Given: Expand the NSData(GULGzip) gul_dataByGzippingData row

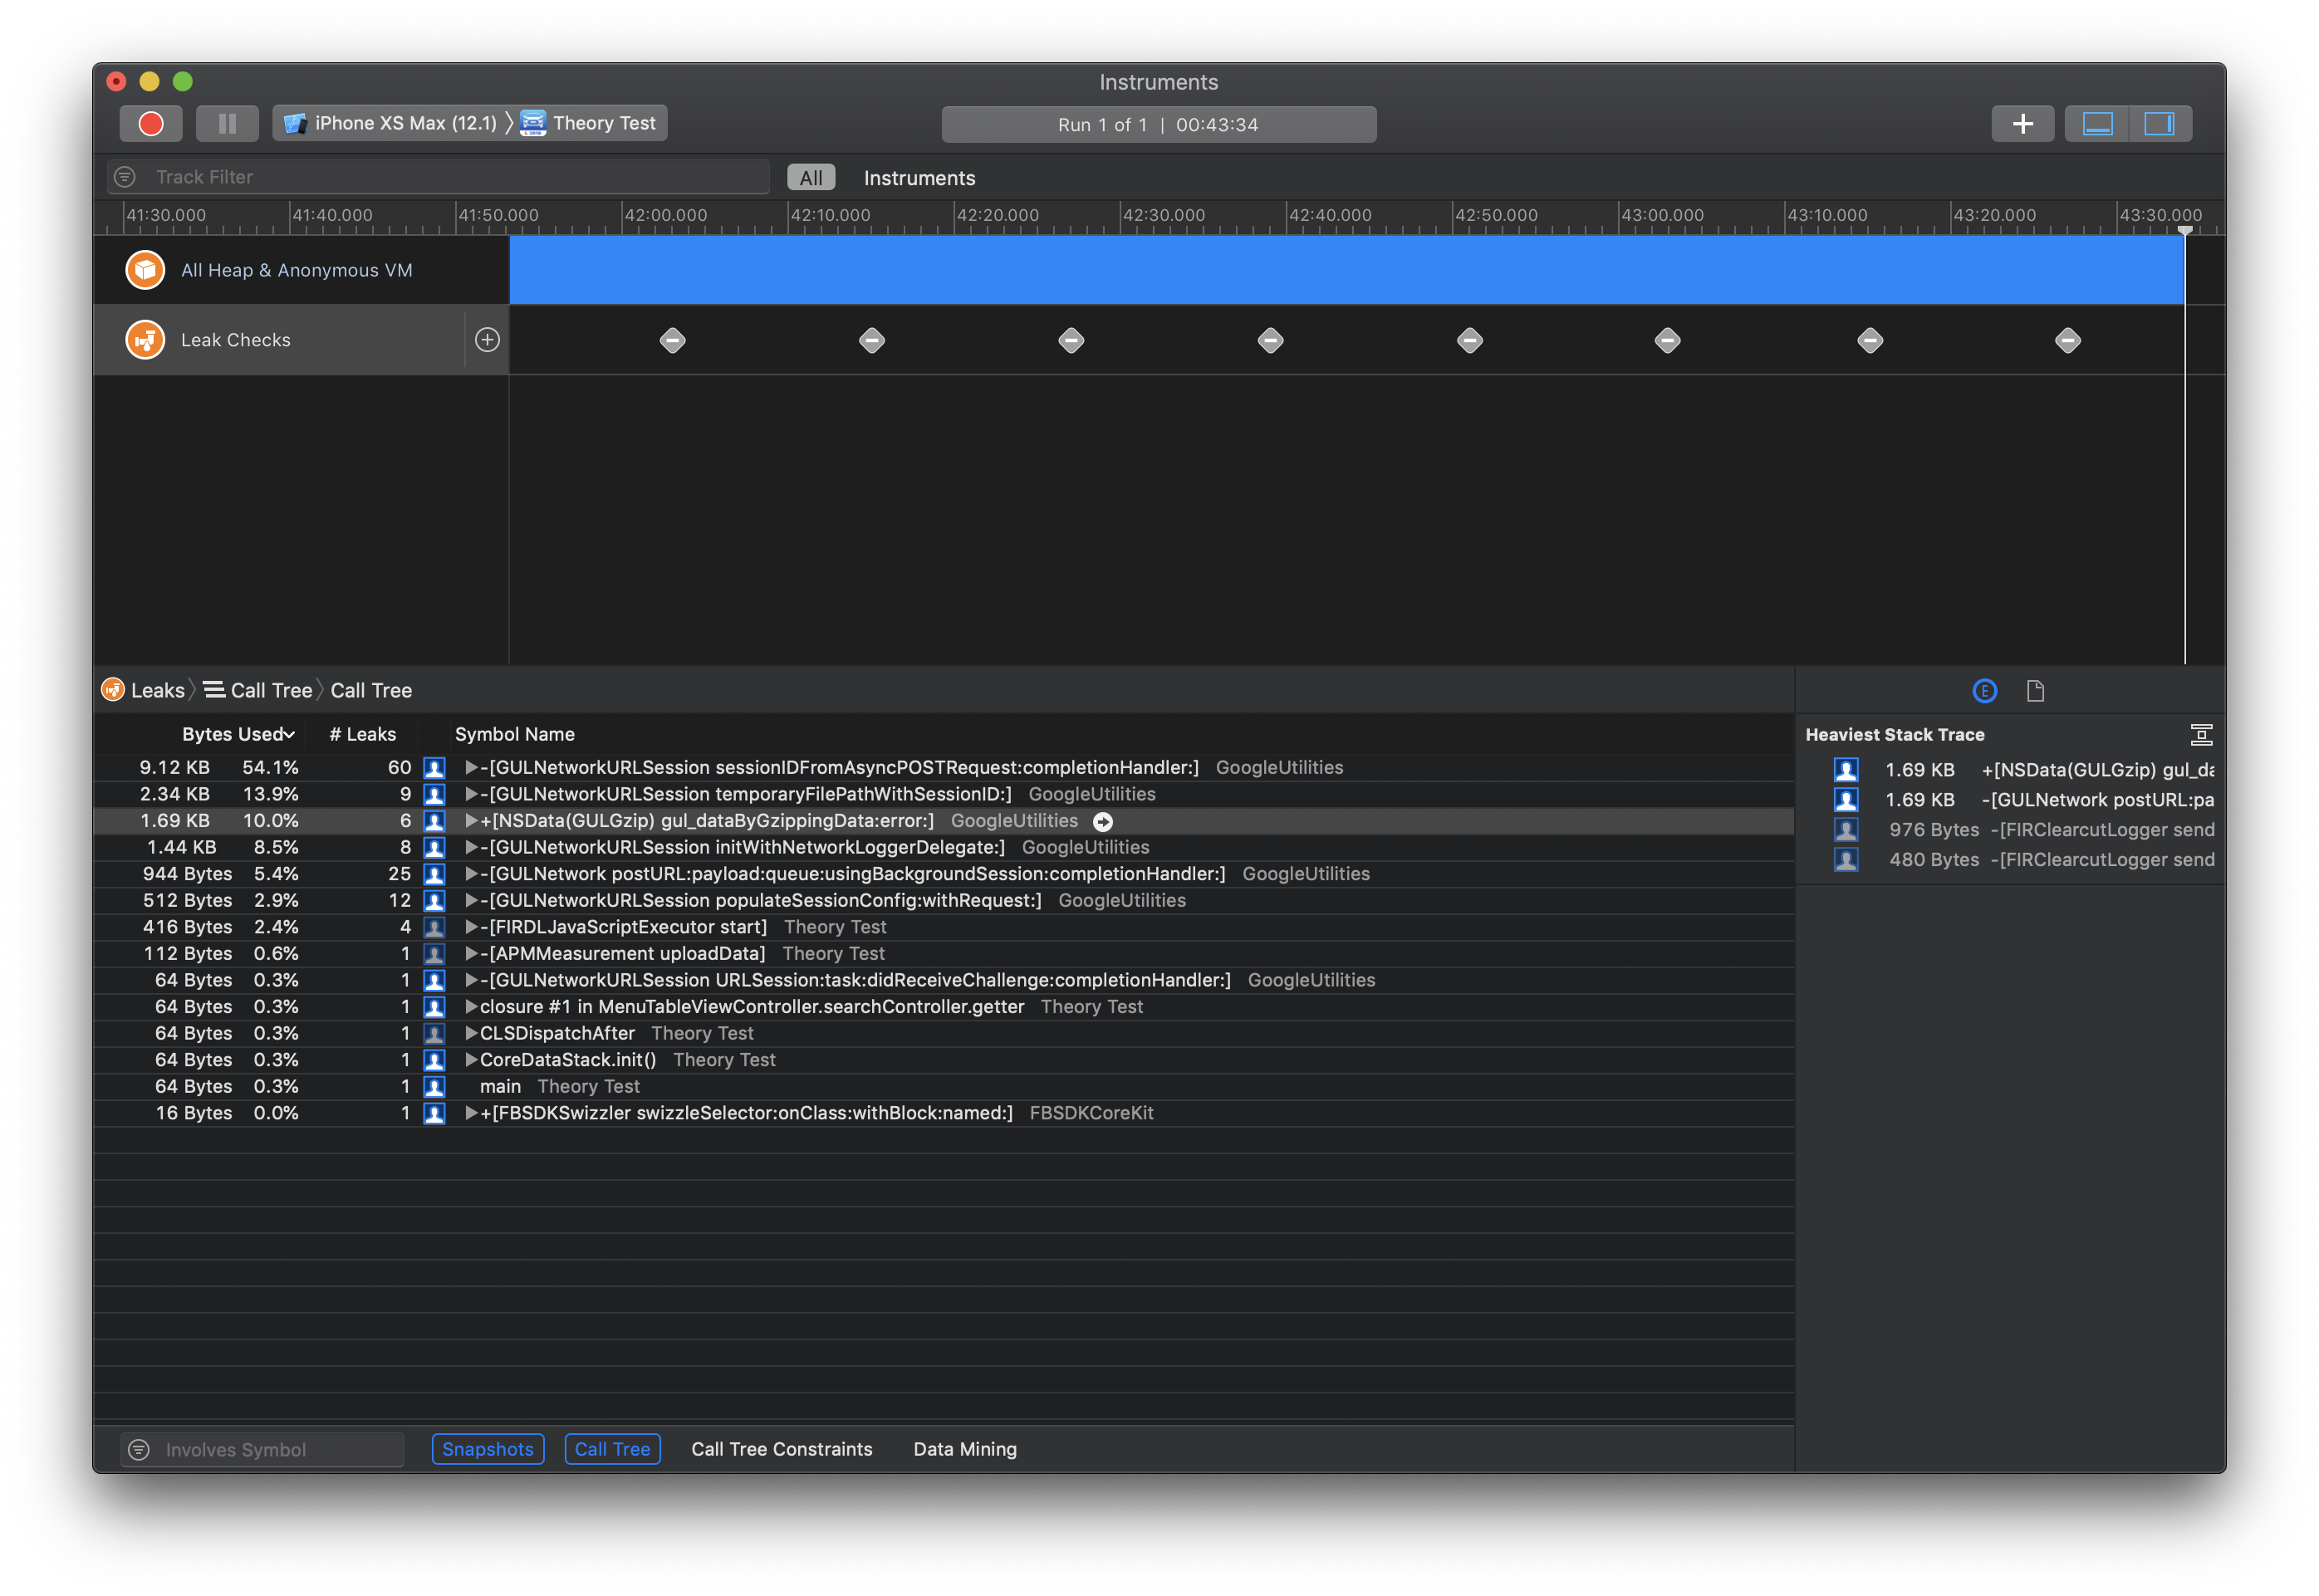Looking at the screenshot, I should click(472, 820).
